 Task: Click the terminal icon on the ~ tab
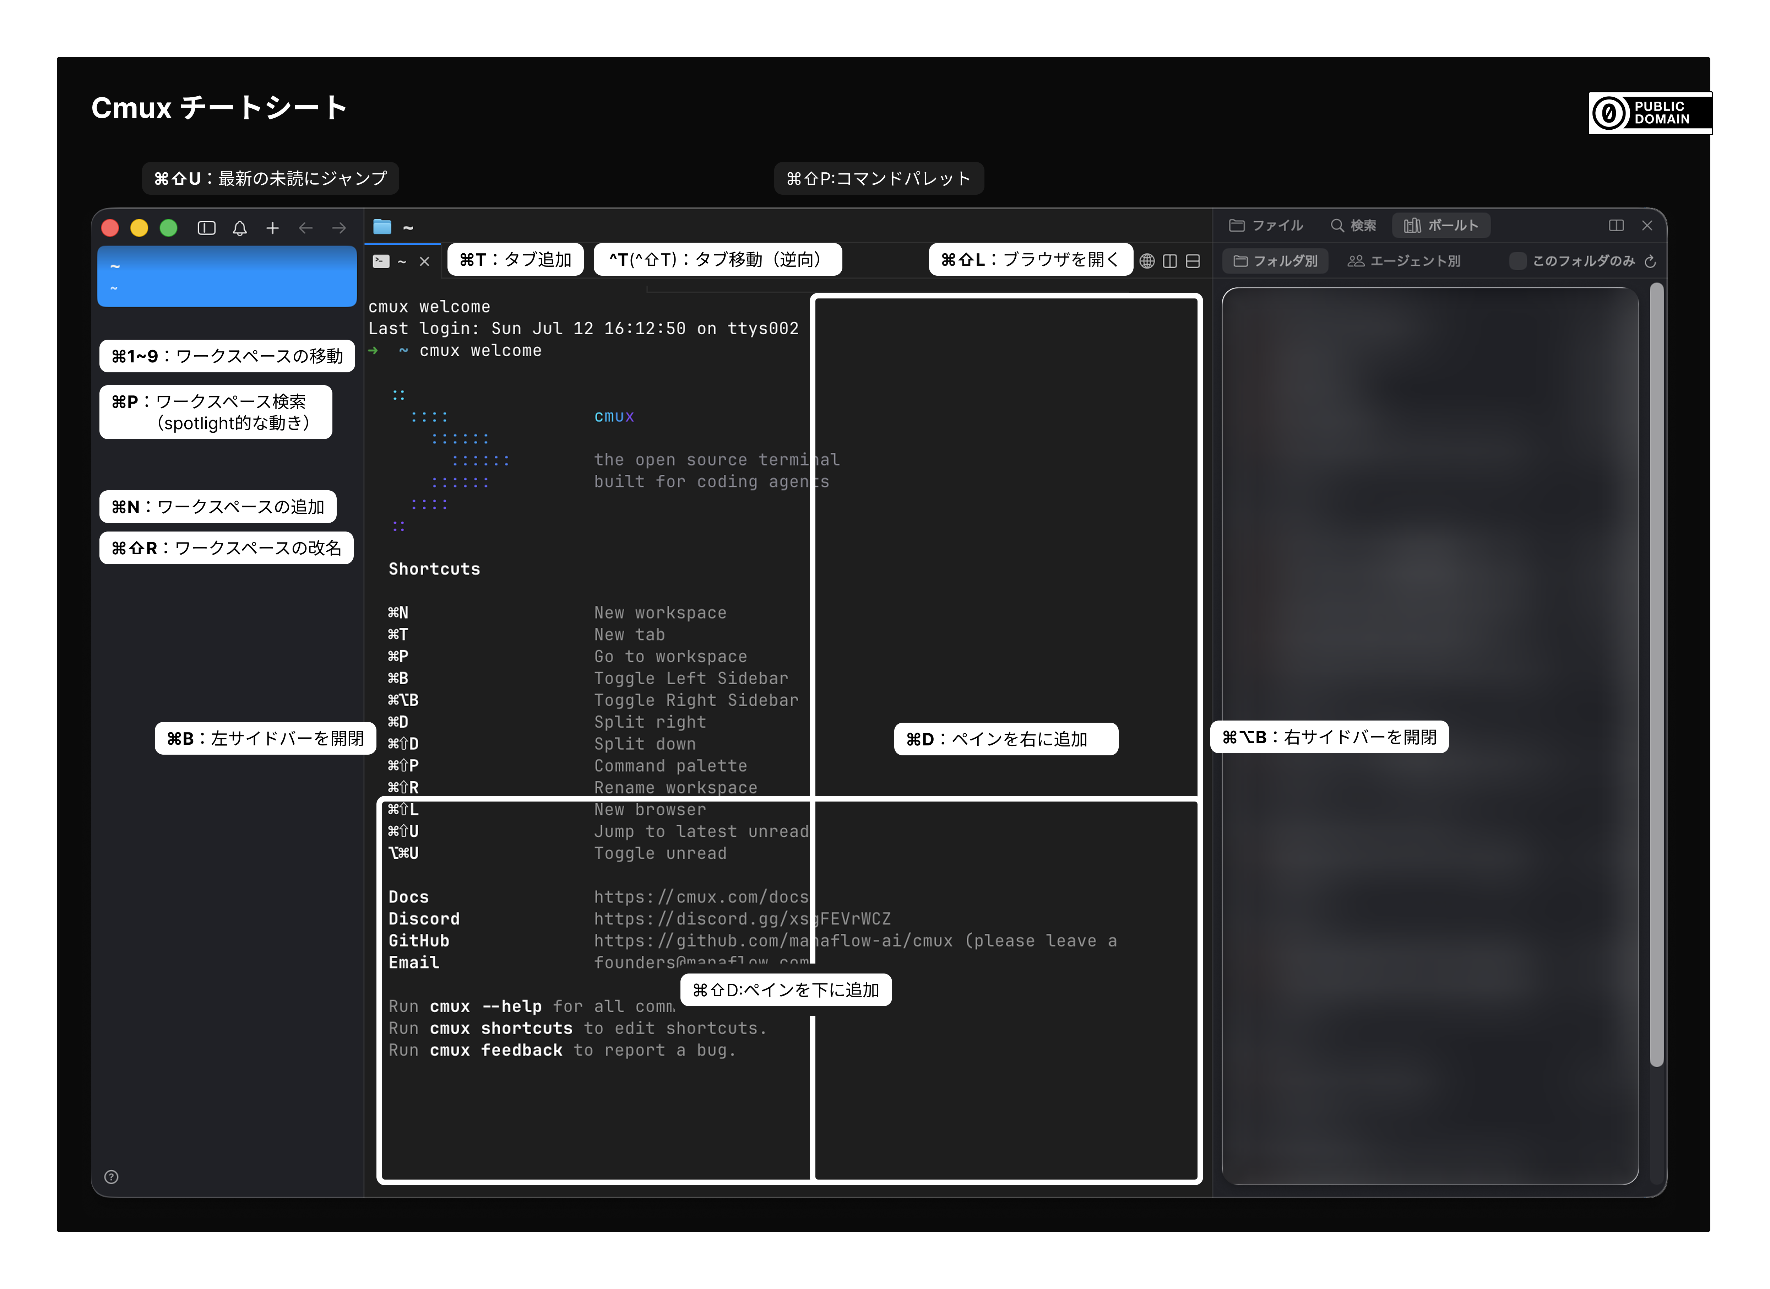pos(381,261)
